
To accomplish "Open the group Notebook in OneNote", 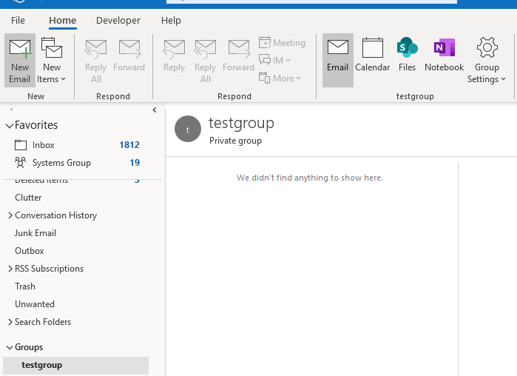I will point(444,56).
